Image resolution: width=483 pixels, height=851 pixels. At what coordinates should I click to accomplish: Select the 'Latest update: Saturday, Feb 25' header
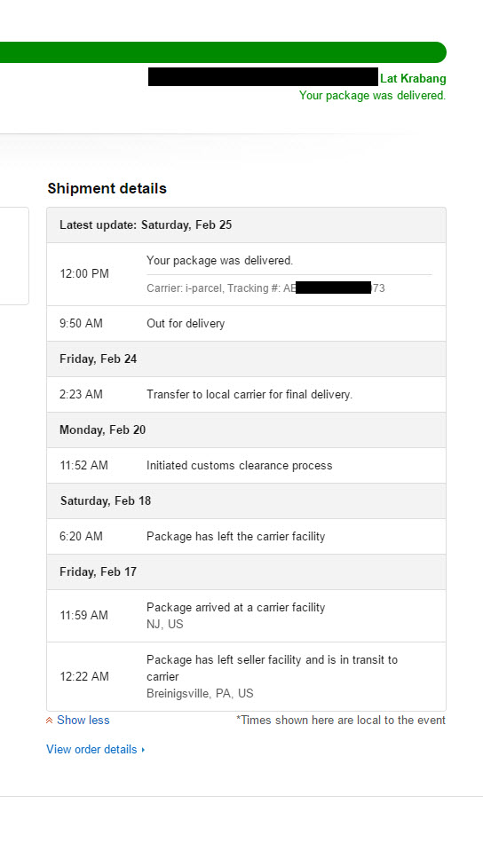tap(246, 225)
